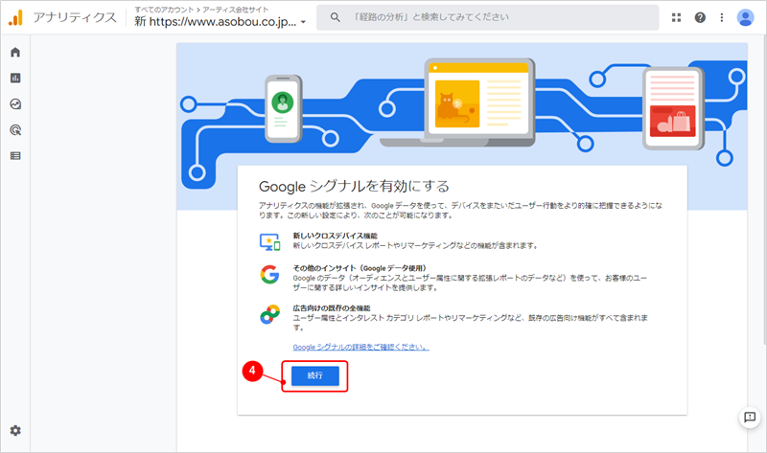Click the アーティス会社サイト breadcrumb text
Image resolution: width=767 pixels, height=453 pixels.
[x=236, y=10]
